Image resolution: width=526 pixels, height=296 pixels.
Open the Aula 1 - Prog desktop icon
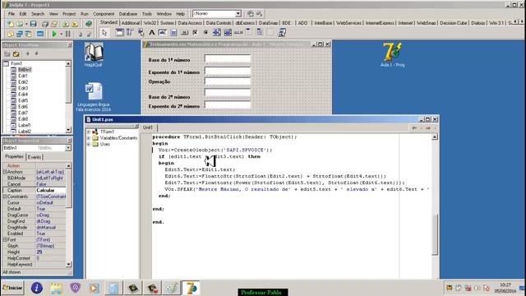point(392,55)
